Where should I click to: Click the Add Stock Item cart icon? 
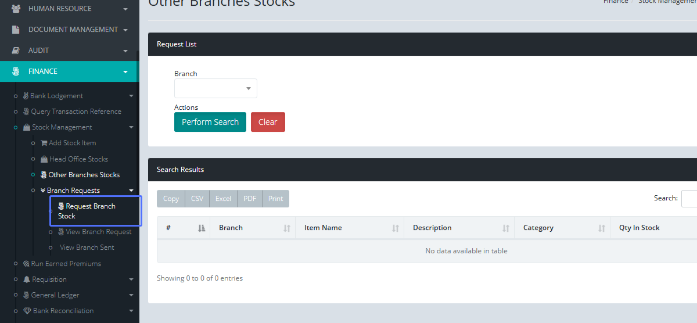44,143
